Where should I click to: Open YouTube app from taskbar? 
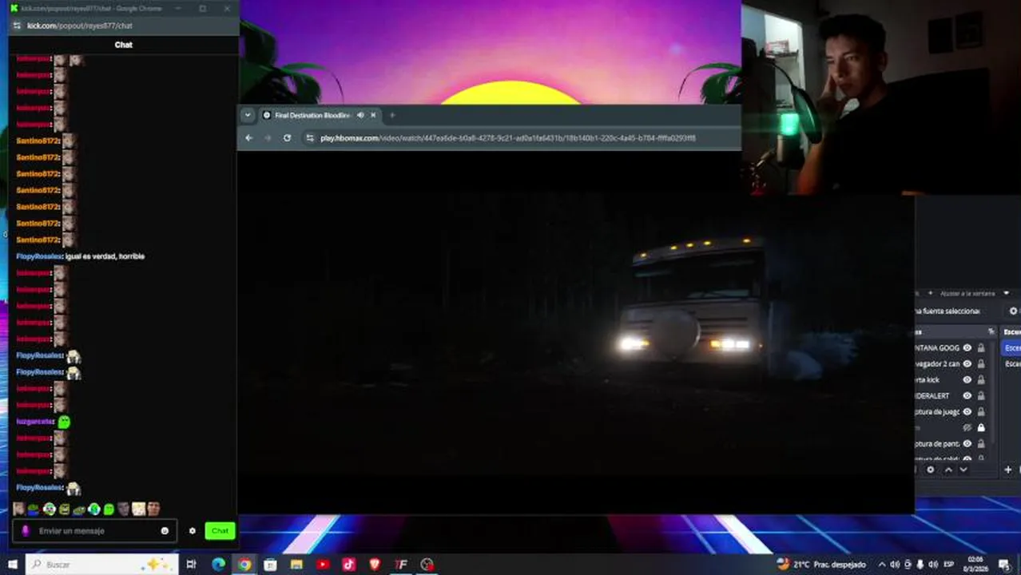(323, 565)
